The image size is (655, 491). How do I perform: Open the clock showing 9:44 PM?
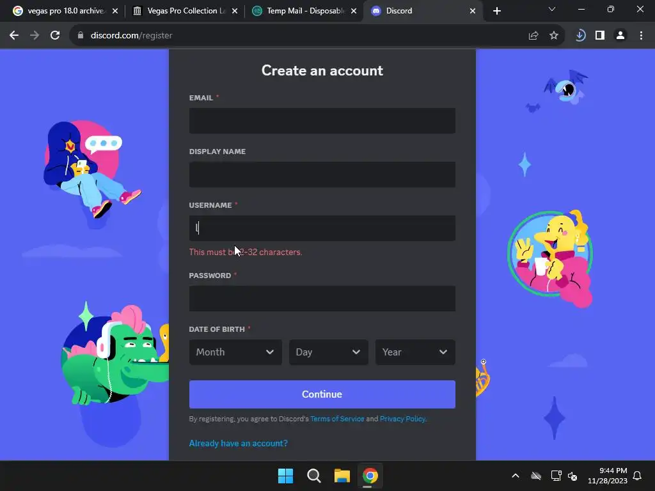point(608,476)
